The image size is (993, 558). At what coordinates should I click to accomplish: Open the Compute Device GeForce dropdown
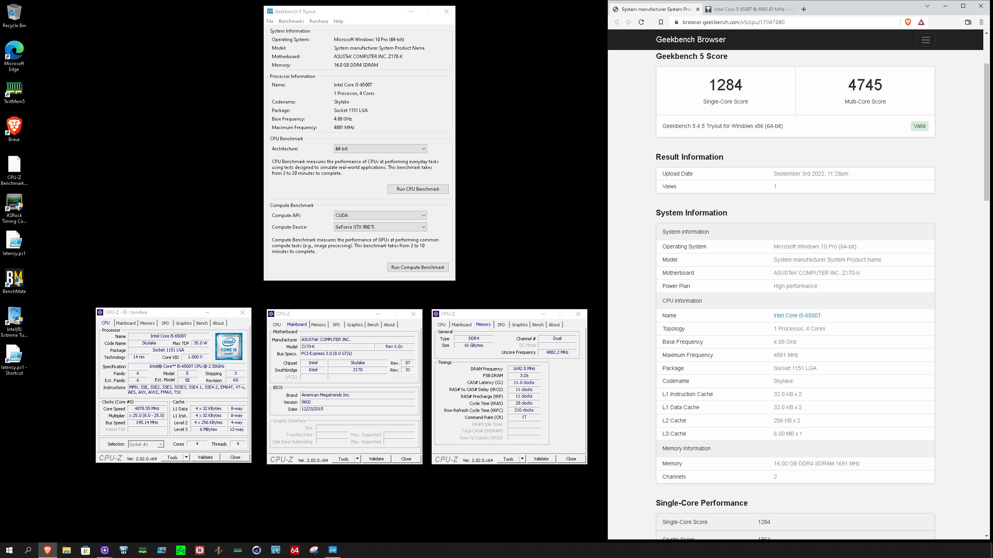(380, 227)
